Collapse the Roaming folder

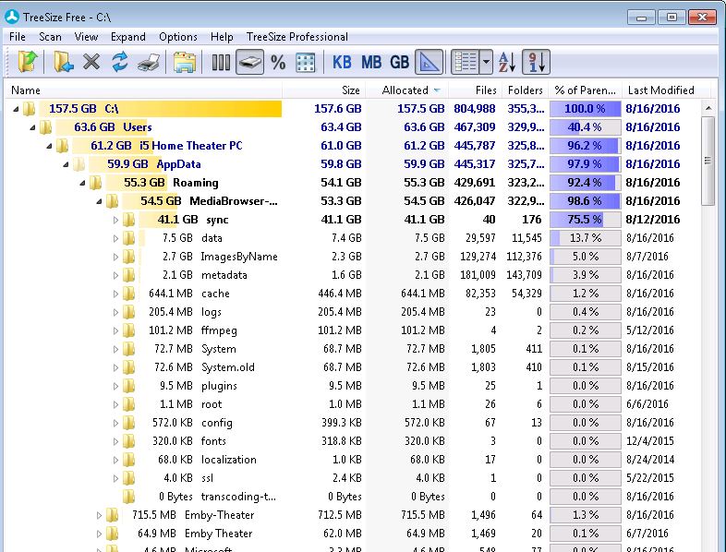[x=83, y=183]
